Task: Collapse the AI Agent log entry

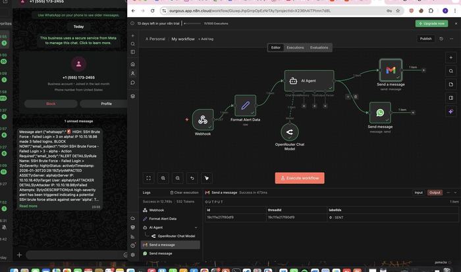Action: pos(196,227)
